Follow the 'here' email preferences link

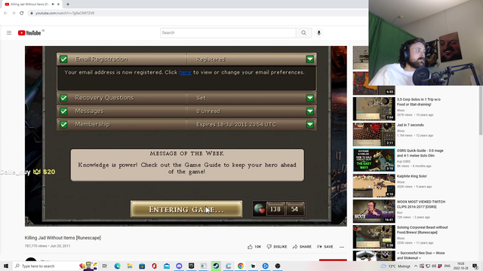pos(185,72)
